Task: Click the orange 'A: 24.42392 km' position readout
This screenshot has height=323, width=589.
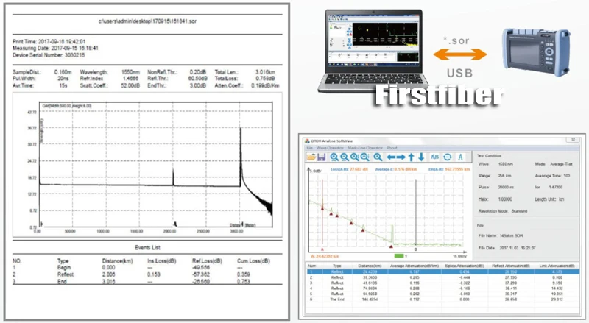Action: (325, 256)
